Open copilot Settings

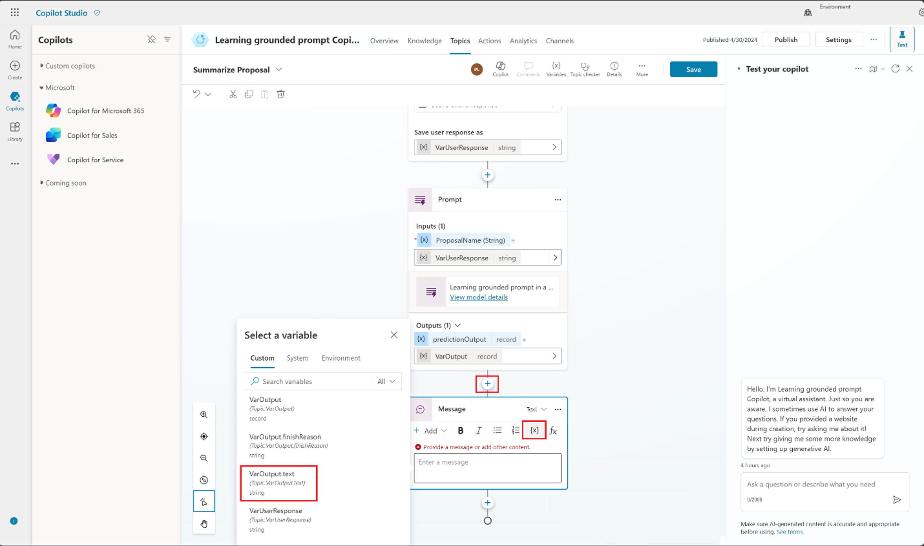pos(838,39)
